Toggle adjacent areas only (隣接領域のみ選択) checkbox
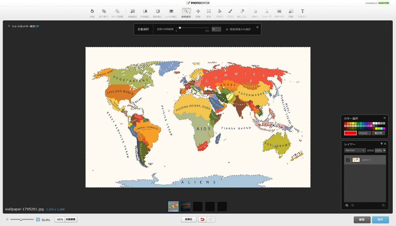 click(x=227, y=29)
